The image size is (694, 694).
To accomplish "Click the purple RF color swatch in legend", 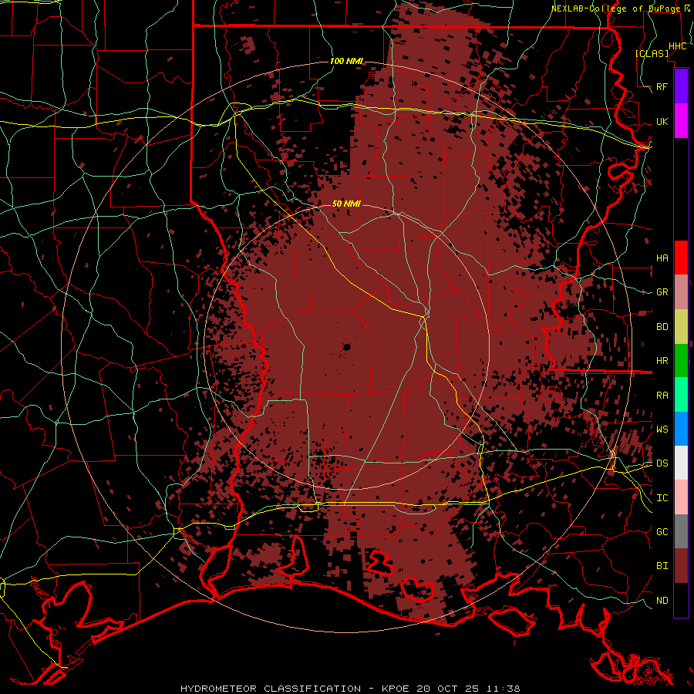I will click(x=681, y=86).
